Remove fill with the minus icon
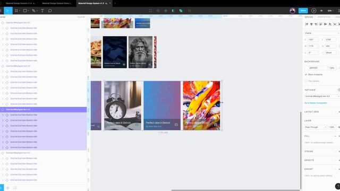Screen dimensions: 340x191 coord(335,136)
